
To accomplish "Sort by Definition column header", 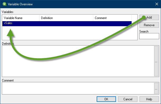I will click(x=66, y=18).
